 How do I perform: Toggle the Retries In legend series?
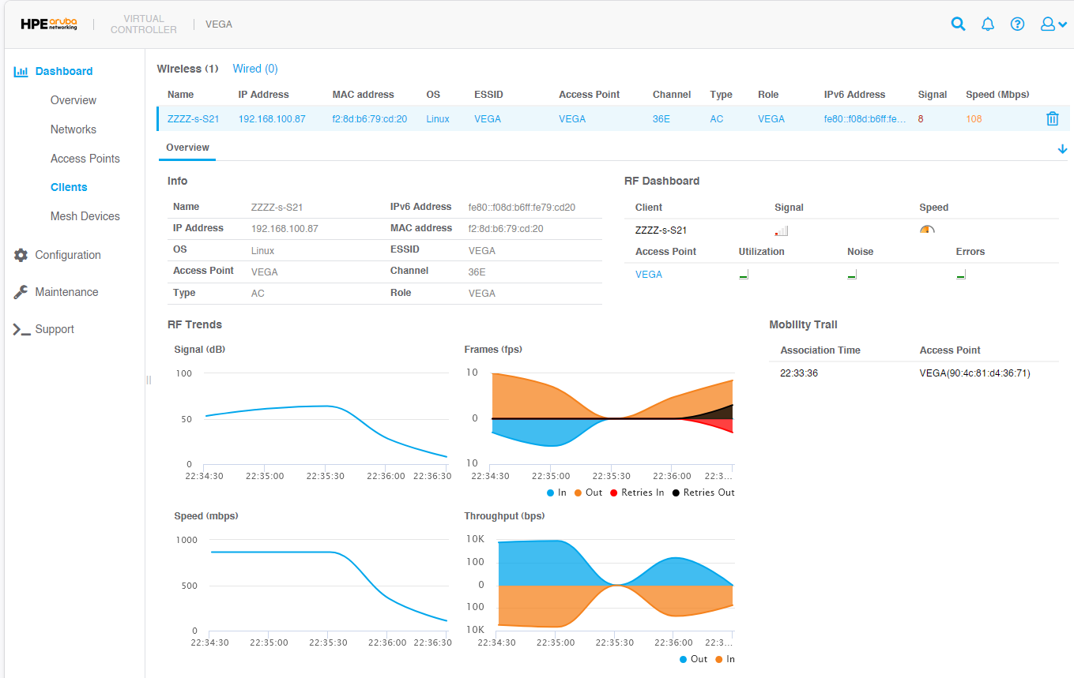pyautogui.click(x=636, y=493)
